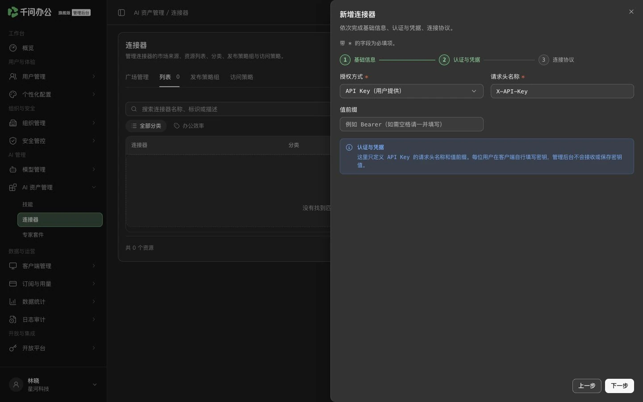Select 连接器 in the sidebar
This screenshot has height=402, width=643.
coord(60,220)
